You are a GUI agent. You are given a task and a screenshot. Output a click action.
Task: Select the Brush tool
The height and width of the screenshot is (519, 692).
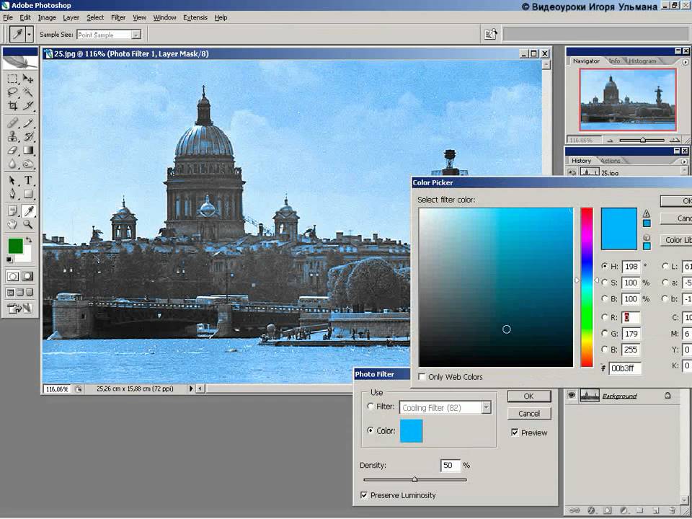28,123
